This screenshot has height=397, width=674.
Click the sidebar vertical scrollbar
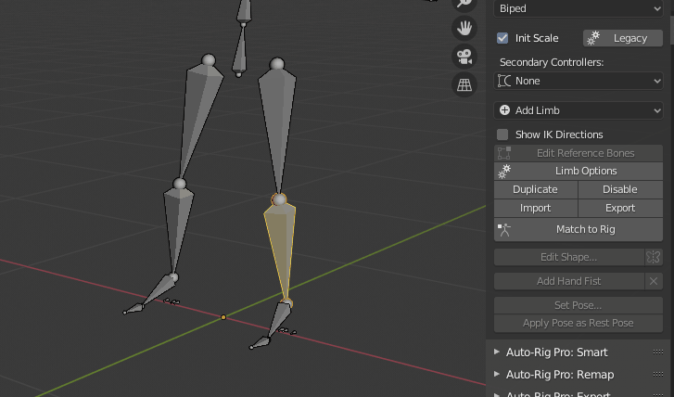tap(671, 30)
